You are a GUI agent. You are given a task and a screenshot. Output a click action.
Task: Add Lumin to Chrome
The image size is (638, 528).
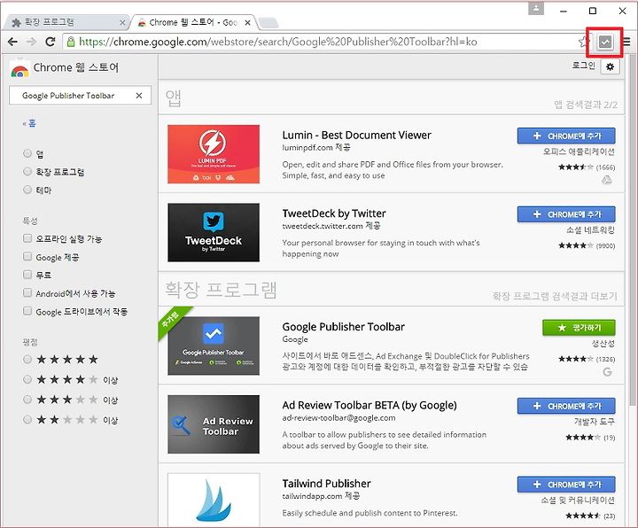(566, 136)
